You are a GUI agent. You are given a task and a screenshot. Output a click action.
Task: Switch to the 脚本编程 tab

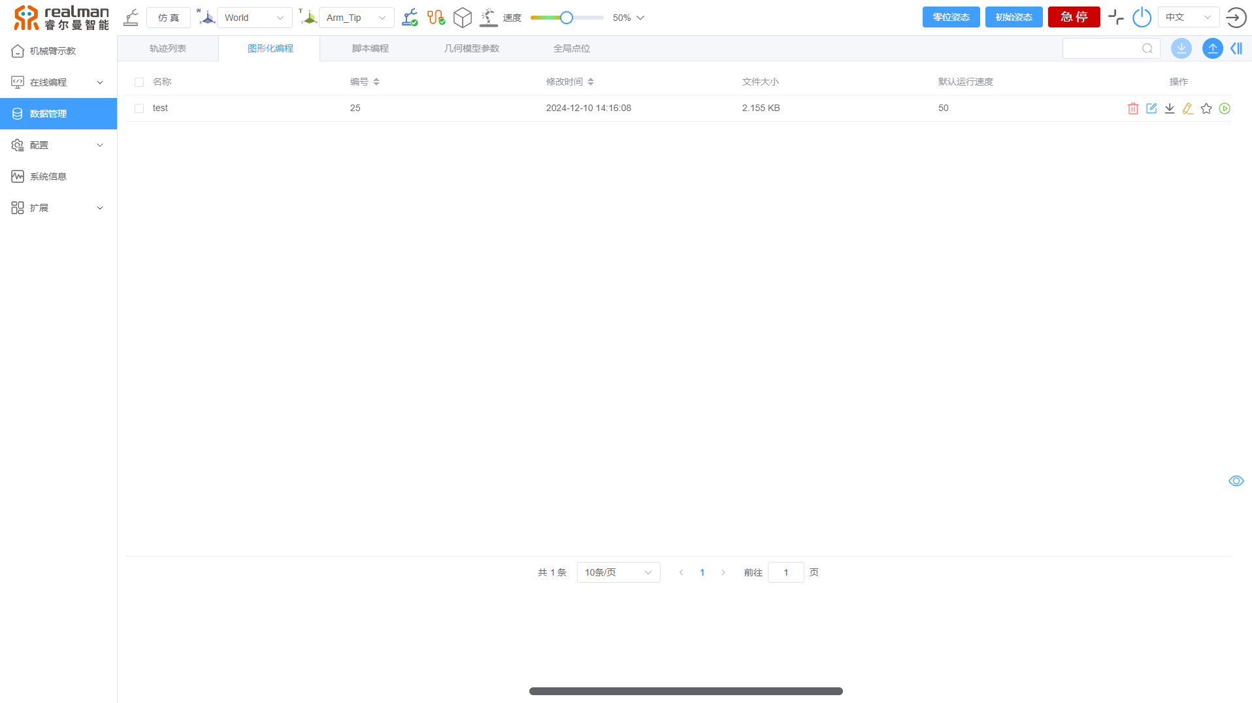point(370,48)
